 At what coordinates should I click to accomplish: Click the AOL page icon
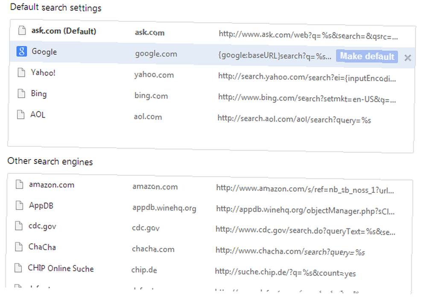pos(20,114)
